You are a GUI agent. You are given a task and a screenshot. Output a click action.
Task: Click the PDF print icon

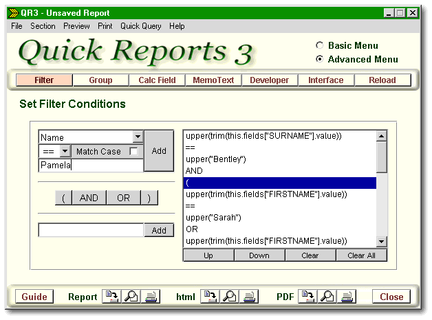click(x=347, y=297)
